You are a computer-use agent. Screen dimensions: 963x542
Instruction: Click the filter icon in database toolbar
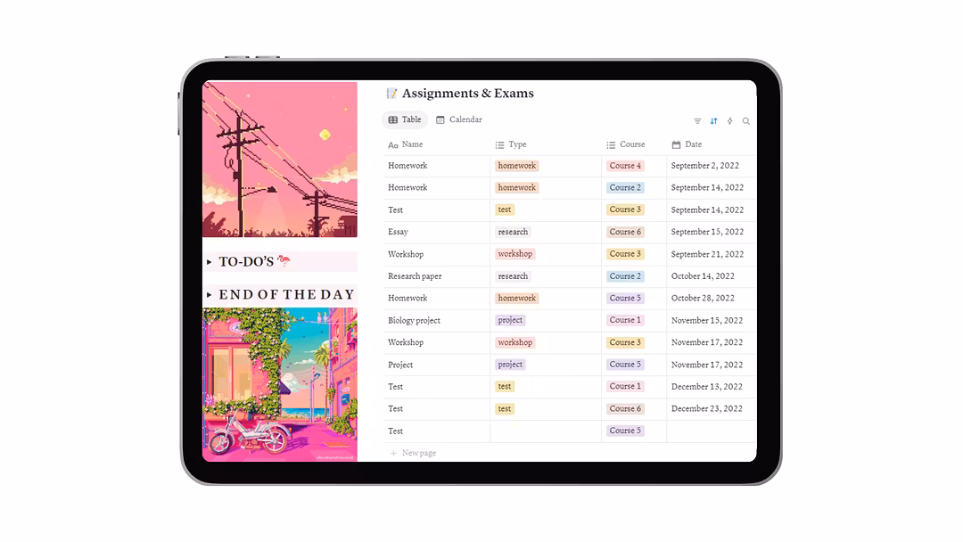[697, 121]
